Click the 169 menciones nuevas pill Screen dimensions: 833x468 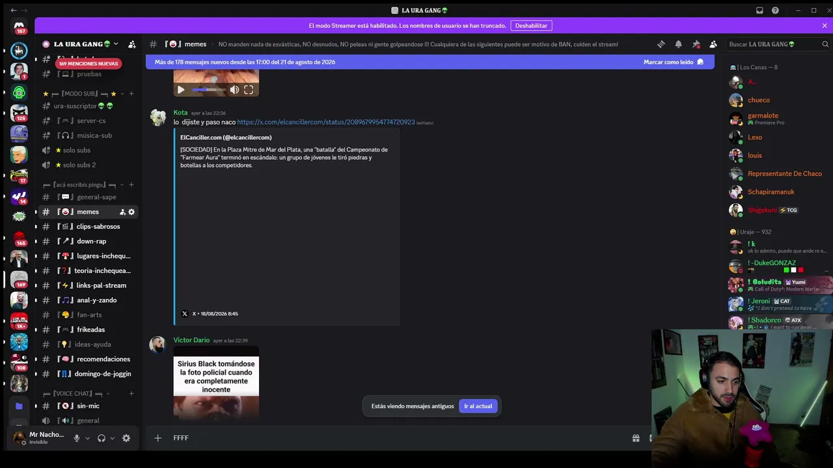[x=89, y=64]
